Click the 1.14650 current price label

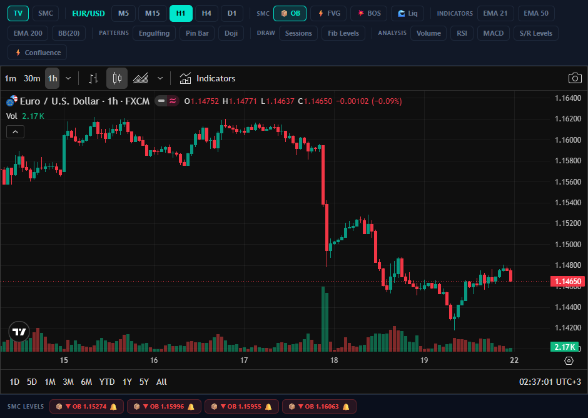click(567, 282)
